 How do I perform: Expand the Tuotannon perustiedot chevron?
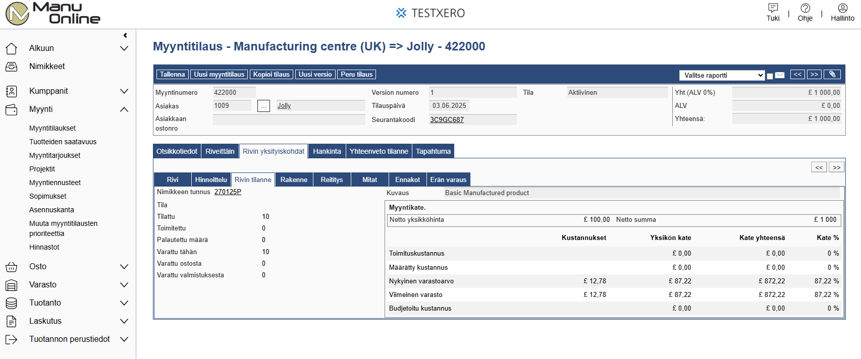[x=124, y=339]
